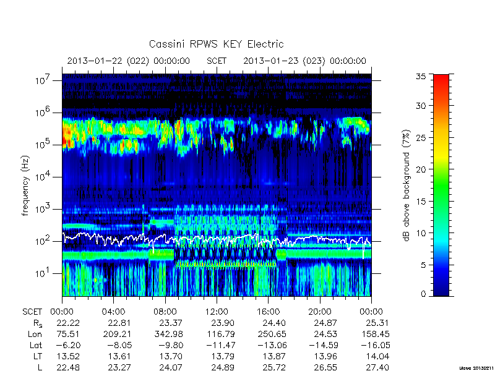495x371 pixels.
Task: Click LT value 14.04
Action: (x=377, y=356)
